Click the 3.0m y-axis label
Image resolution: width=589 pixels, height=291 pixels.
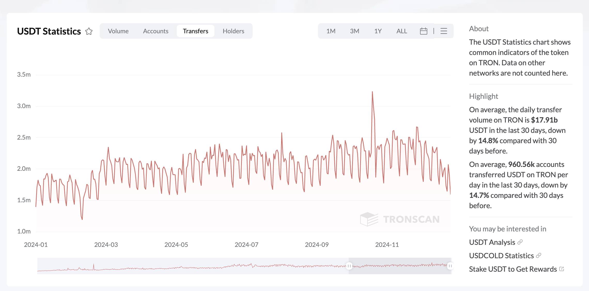point(24,106)
